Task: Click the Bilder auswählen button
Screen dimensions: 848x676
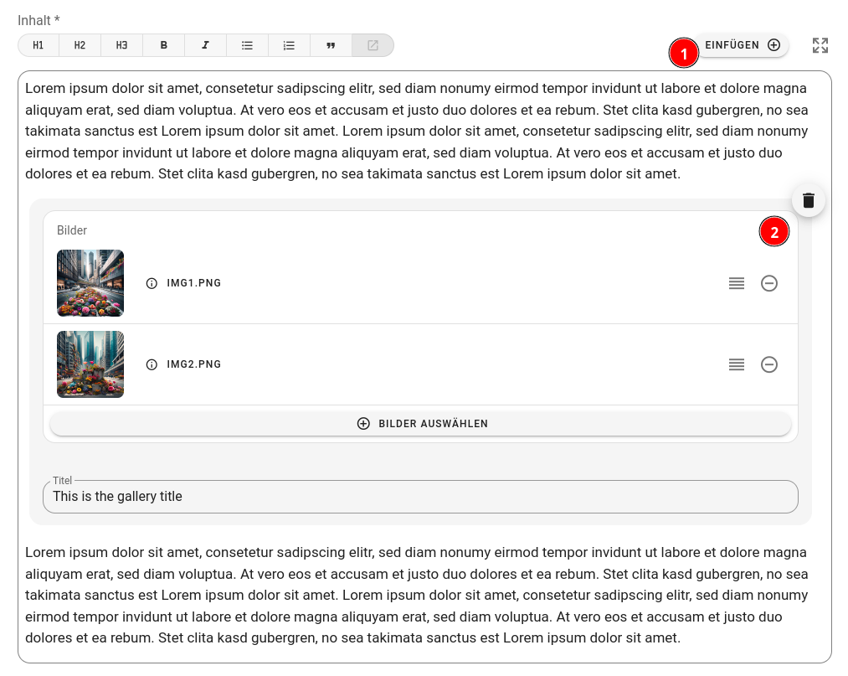Action: coord(420,424)
